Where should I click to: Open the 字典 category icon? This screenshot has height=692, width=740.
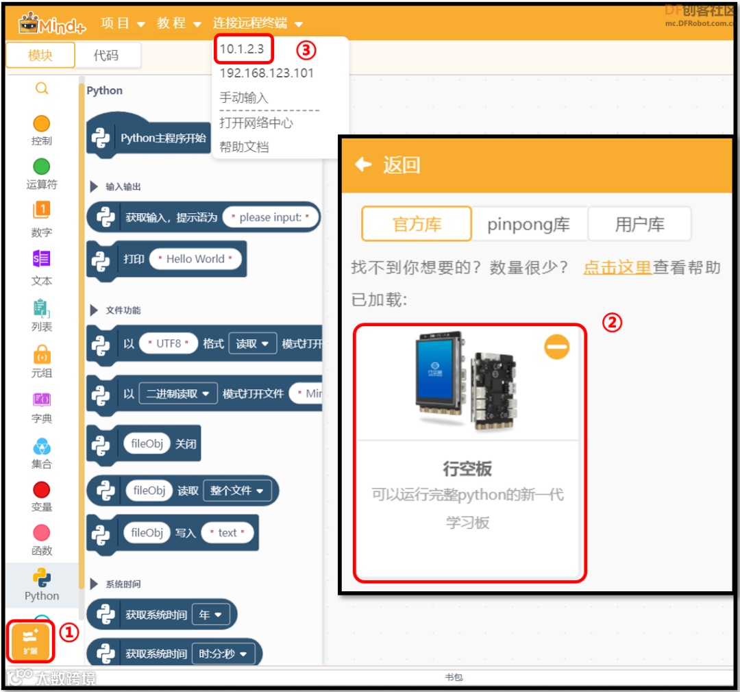pyautogui.click(x=42, y=400)
